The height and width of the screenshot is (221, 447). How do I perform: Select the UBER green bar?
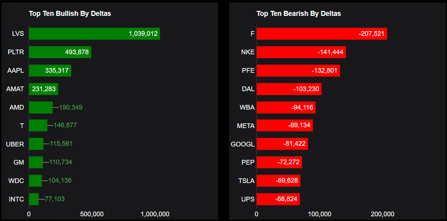click(36, 144)
